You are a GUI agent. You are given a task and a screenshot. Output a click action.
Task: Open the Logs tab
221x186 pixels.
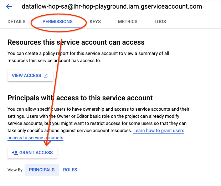160,22
